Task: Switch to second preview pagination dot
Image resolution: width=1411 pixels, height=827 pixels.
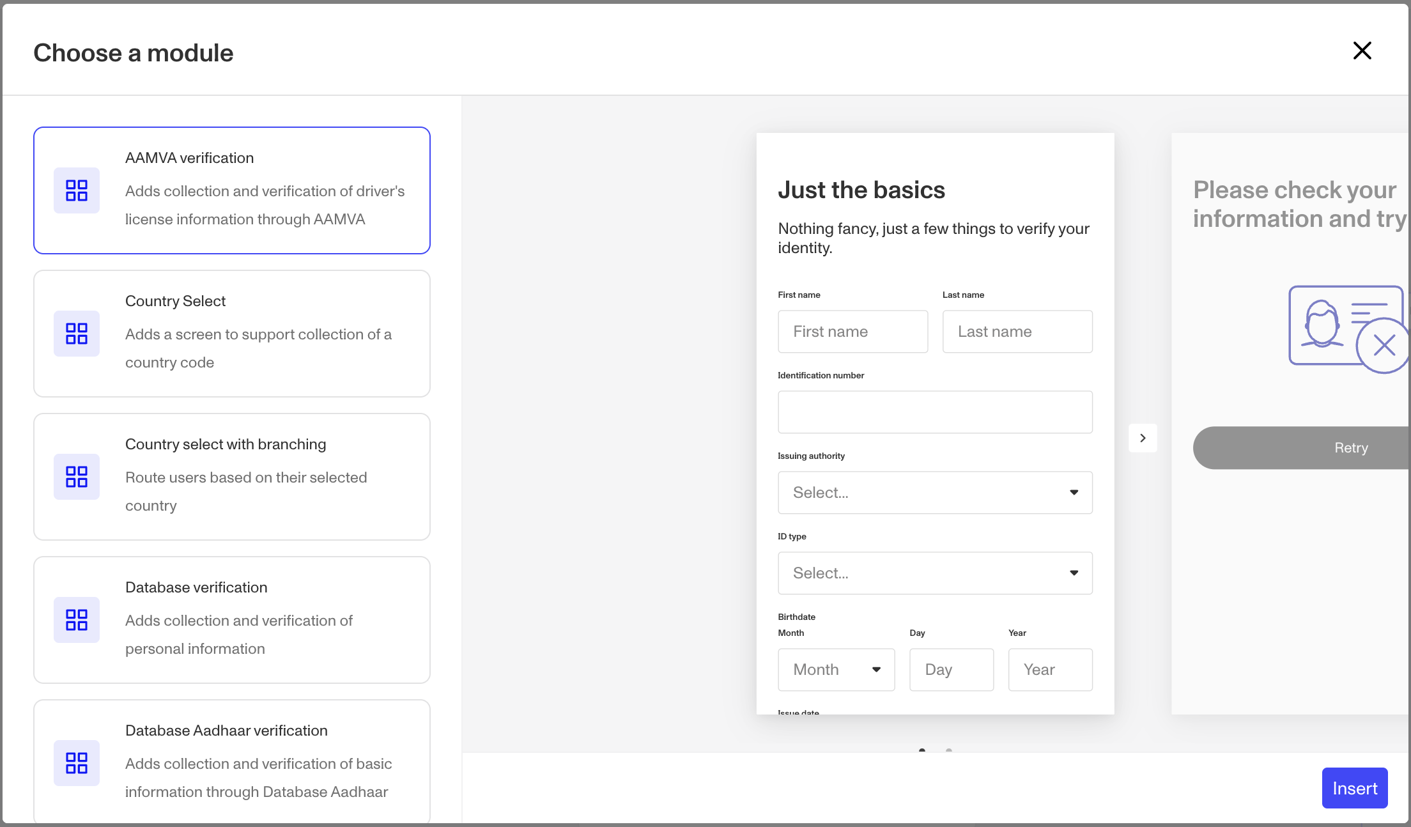Action: pyautogui.click(x=949, y=750)
